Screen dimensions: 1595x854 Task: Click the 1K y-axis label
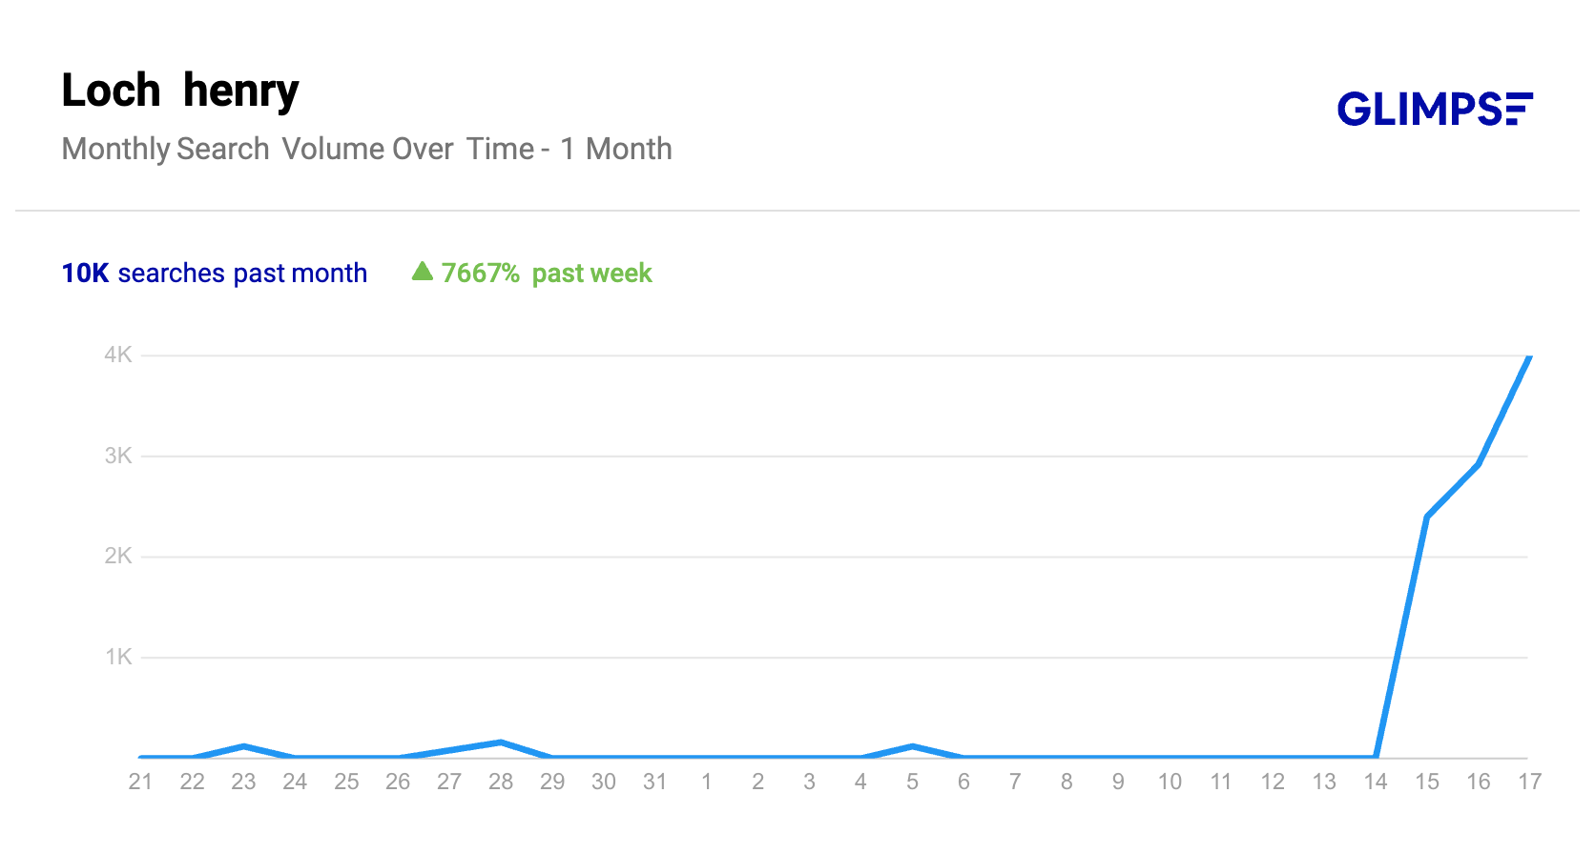click(x=118, y=657)
